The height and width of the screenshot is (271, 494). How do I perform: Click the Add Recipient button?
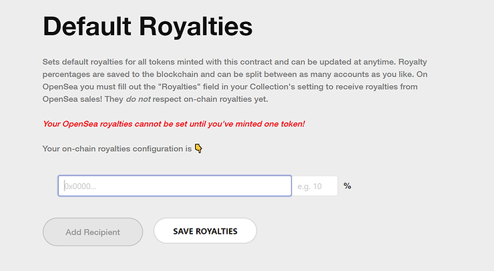click(93, 232)
